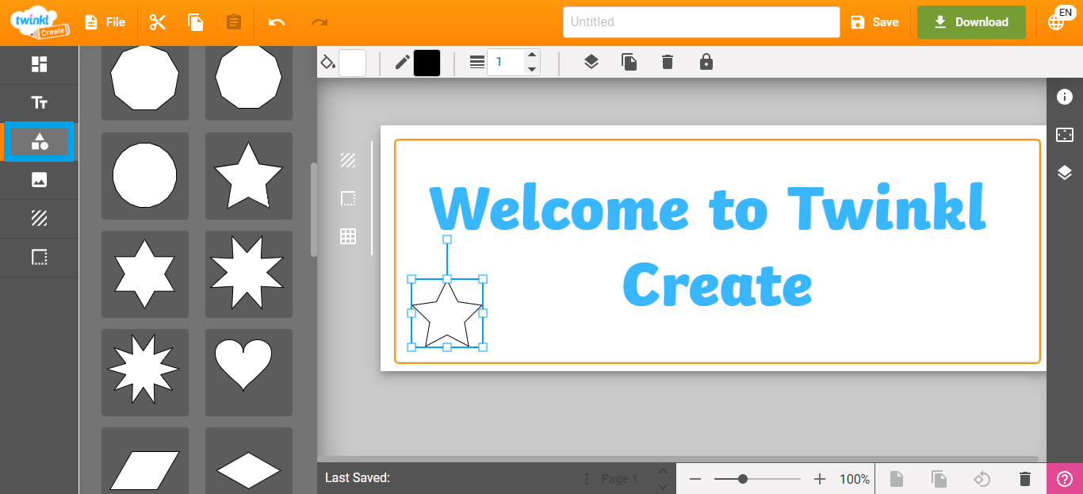1083x494 pixels.
Task: Duplicate the selected shape
Action: click(630, 62)
